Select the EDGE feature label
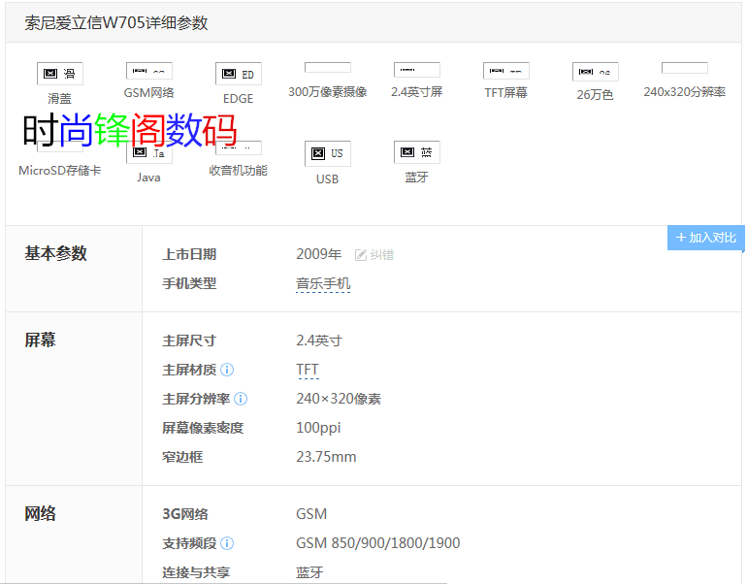This screenshot has width=747, height=584. [x=239, y=99]
